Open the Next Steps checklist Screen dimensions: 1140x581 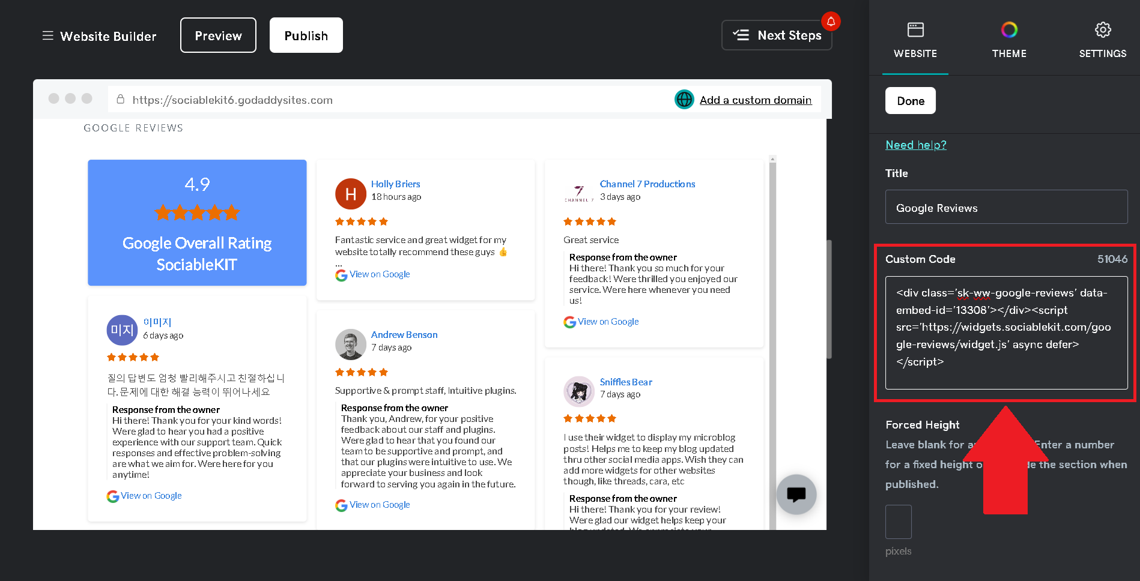pyautogui.click(x=777, y=35)
